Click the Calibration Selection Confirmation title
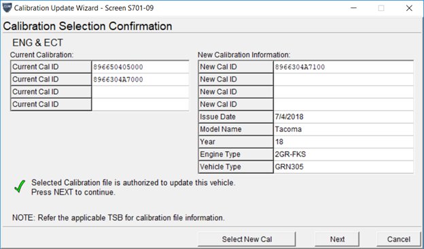Image resolution: width=424 pixels, height=249 pixels. pos(88,27)
